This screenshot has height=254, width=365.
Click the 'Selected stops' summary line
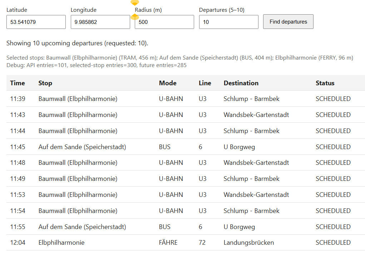(180, 58)
